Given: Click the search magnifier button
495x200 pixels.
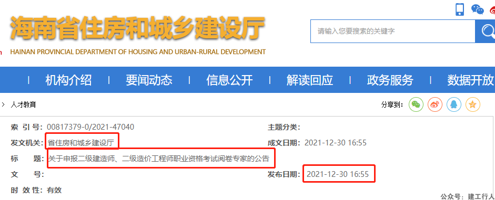Looking at the screenshot, I should point(485,31).
